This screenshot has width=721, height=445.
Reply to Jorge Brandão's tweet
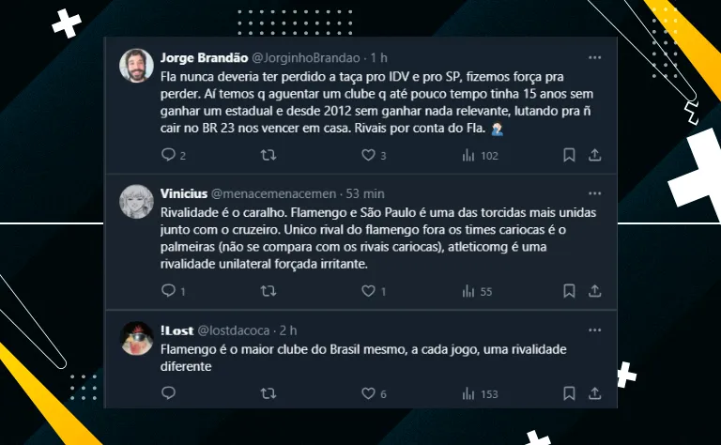(x=169, y=155)
